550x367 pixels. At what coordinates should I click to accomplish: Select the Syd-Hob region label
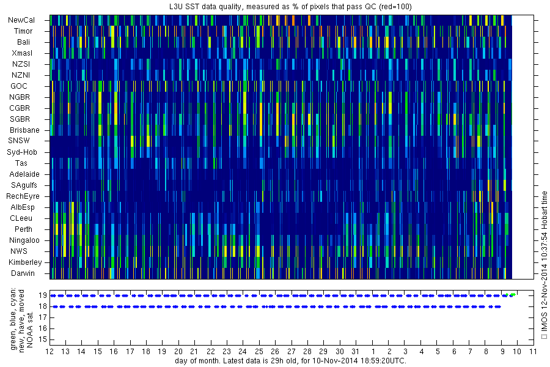click(22, 152)
